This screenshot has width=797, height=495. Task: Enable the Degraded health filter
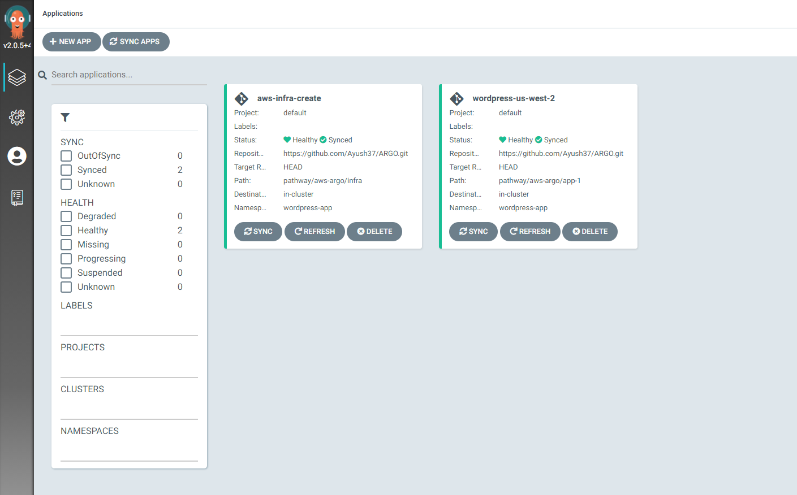[x=66, y=216]
